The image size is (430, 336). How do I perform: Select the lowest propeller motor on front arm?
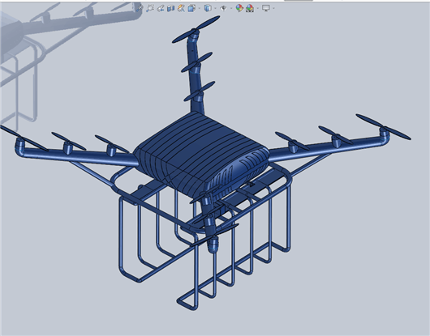point(213,245)
